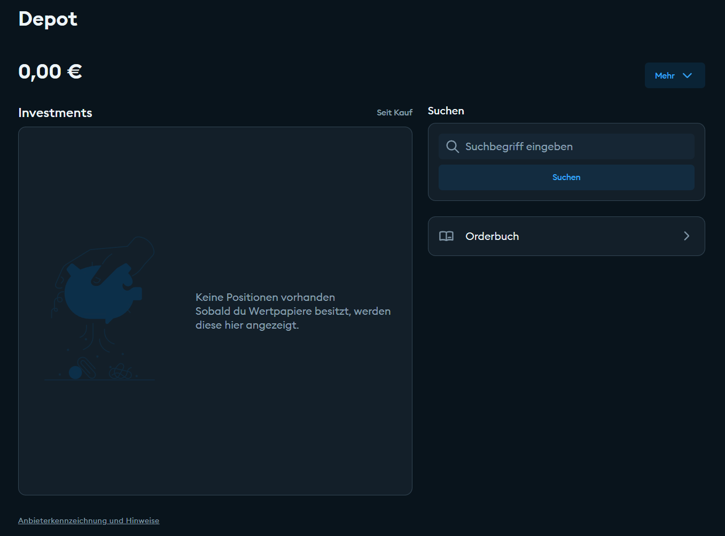
Task: Open the Mehr dropdown menu
Action: [674, 75]
